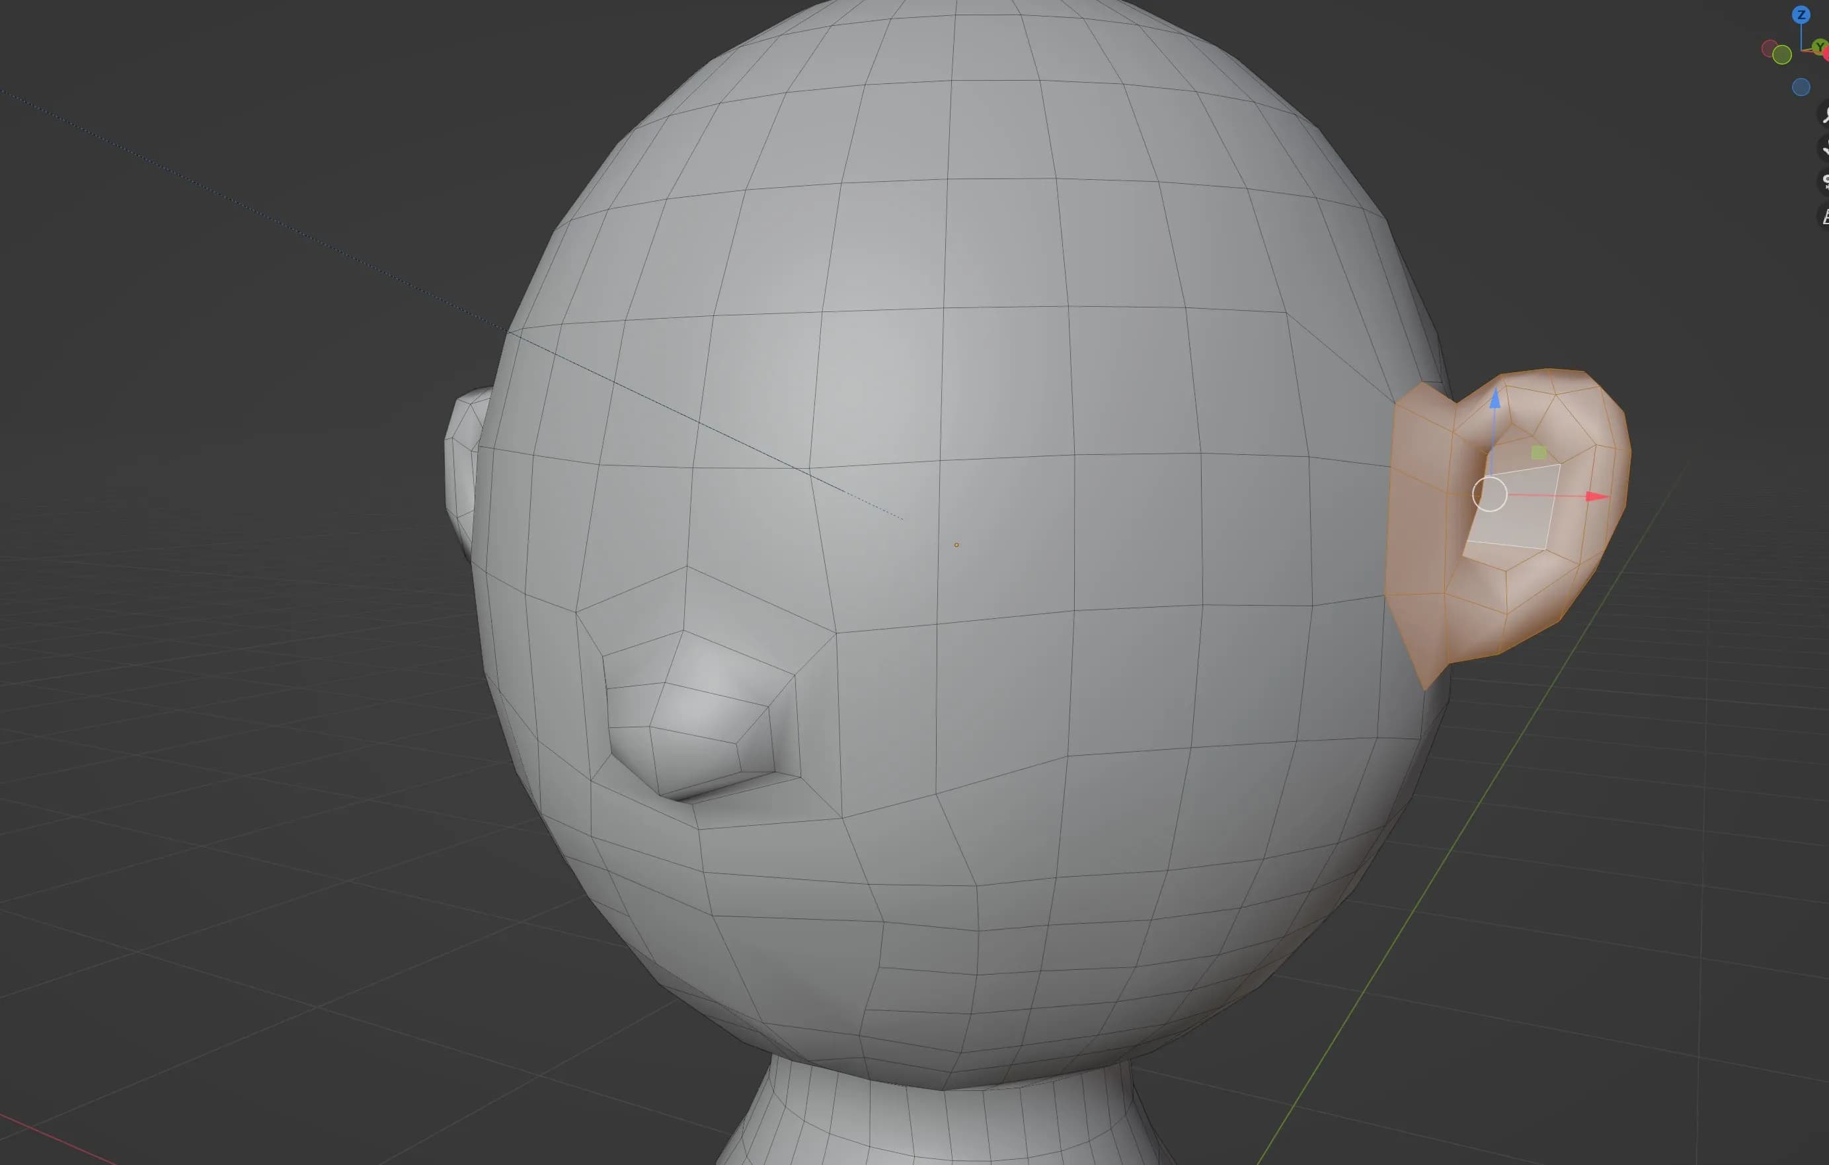Click the white center circle of move gizmo

click(x=1489, y=495)
